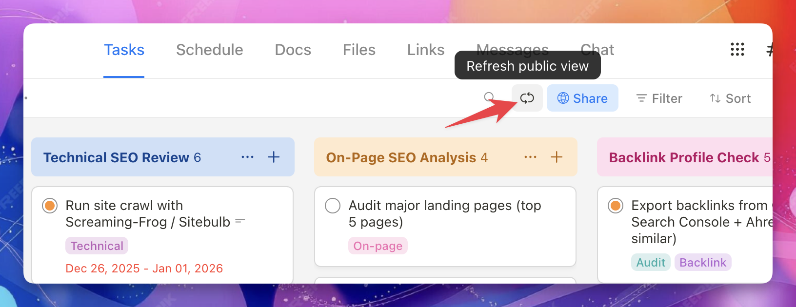The height and width of the screenshot is (307, 796).
Task: Open the apps grid icon
Action: (737, 49)
